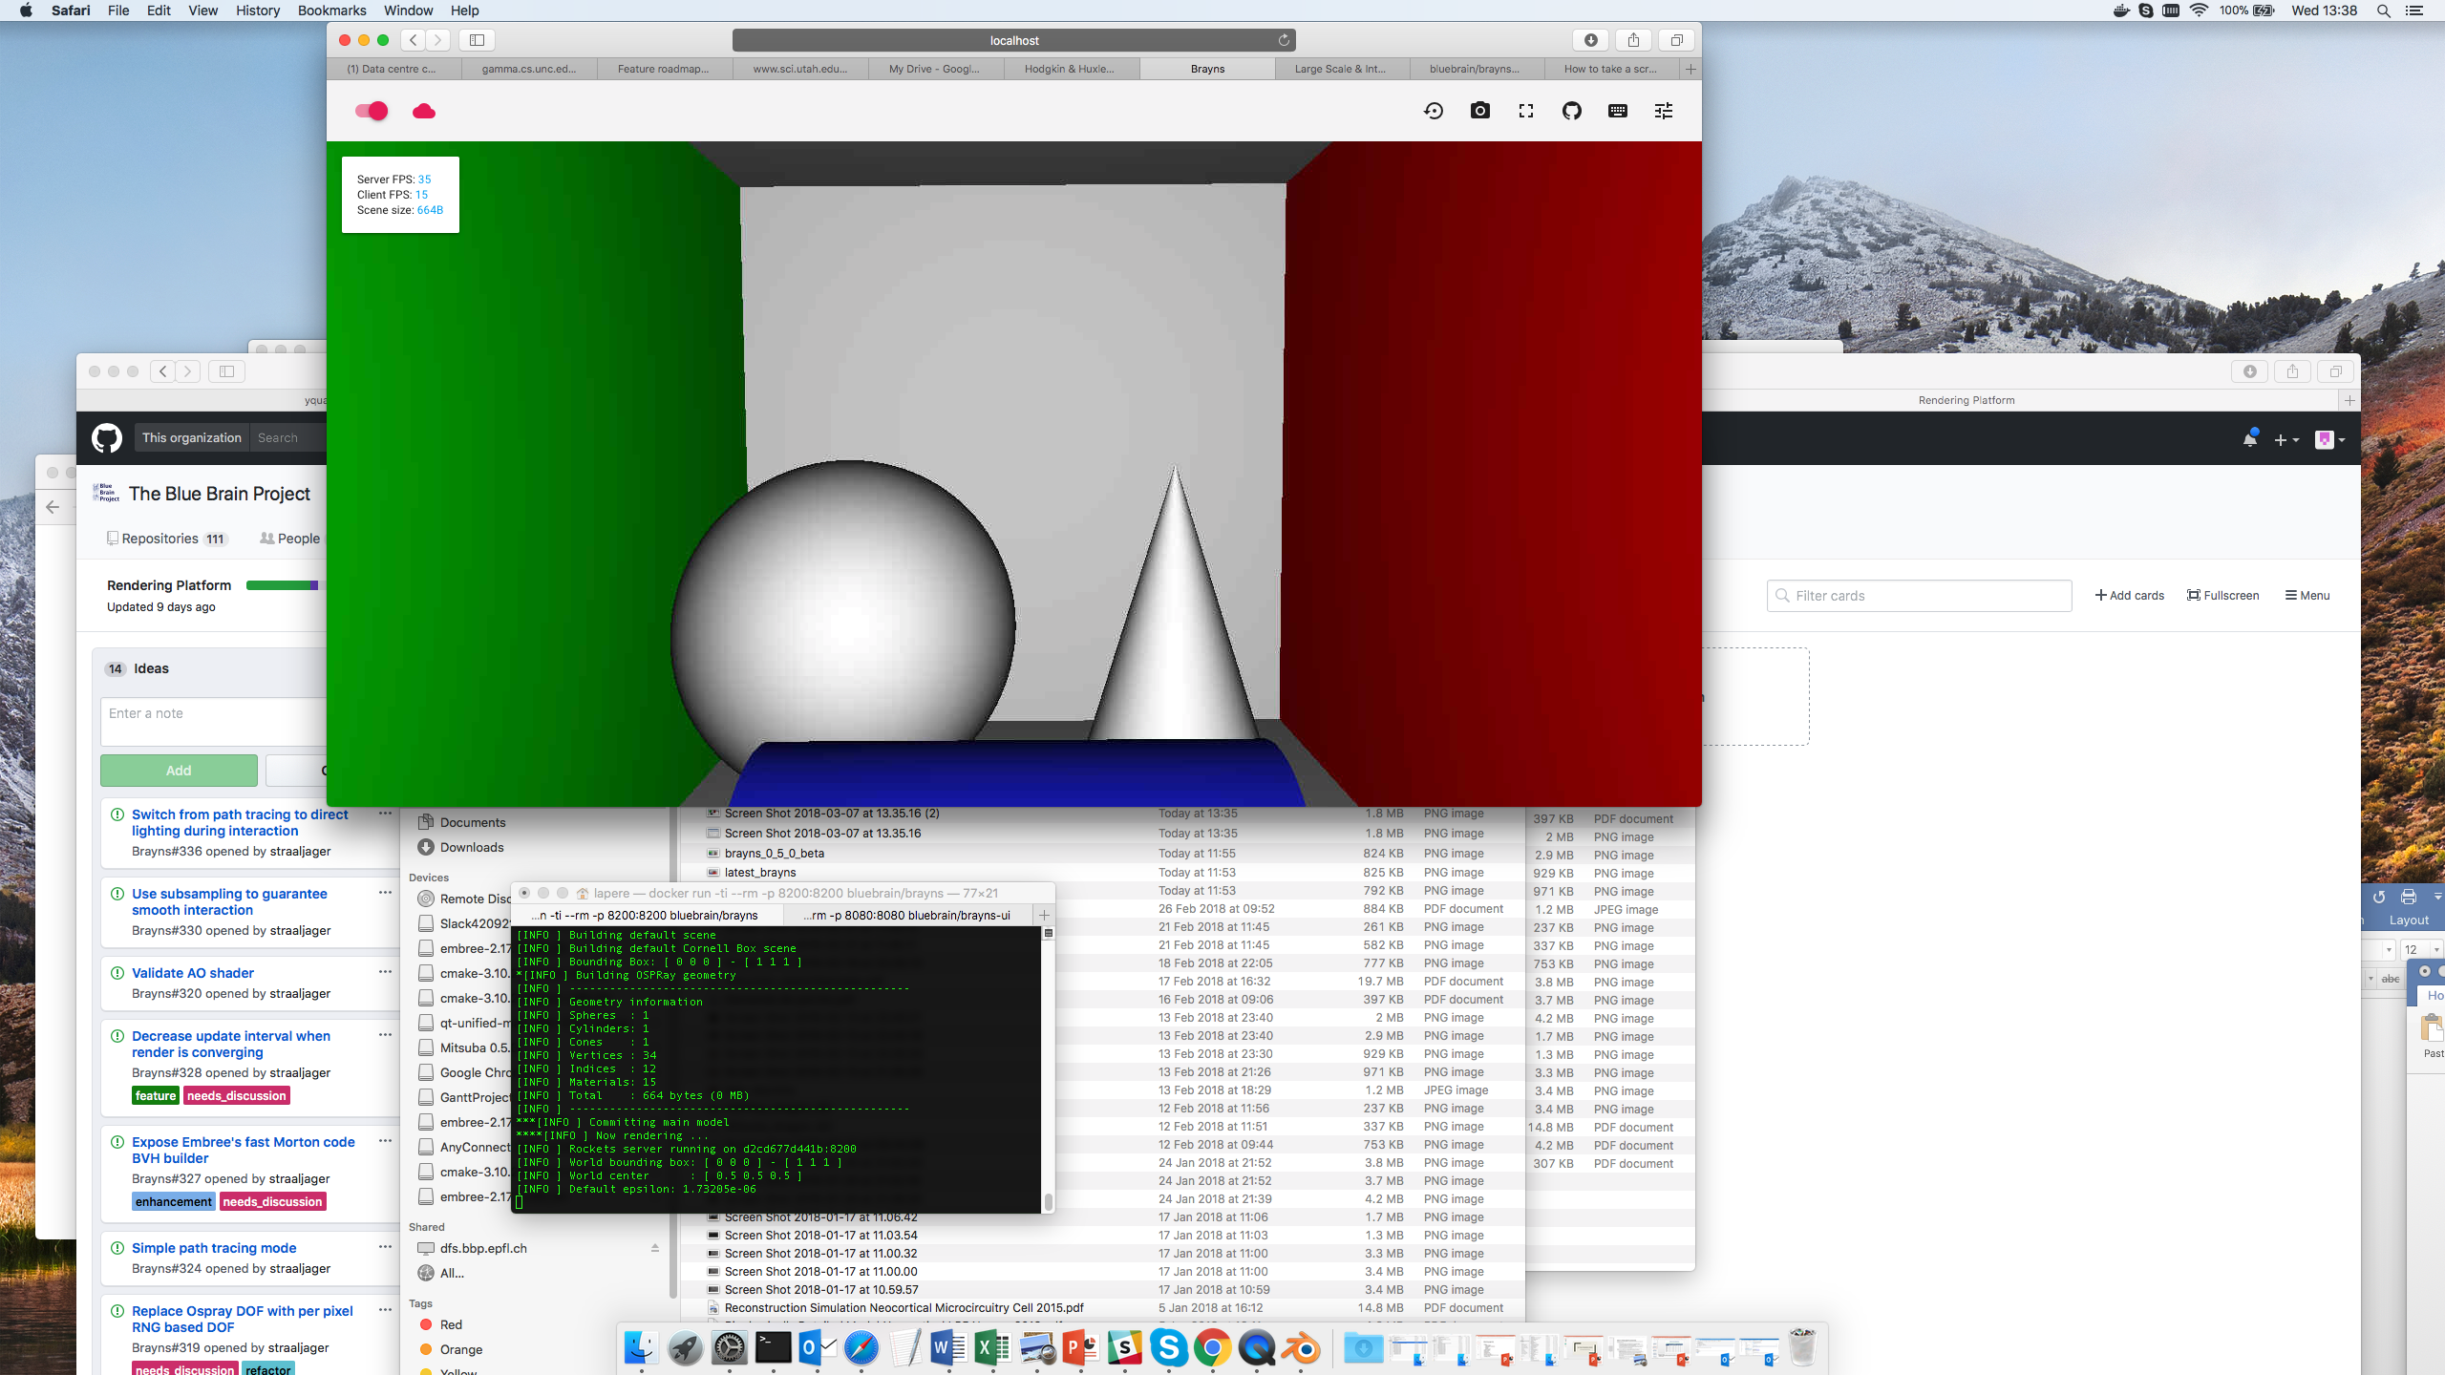Open 'Switch from path tracing to direct lighting' card
2445x1375 pixels.
click(240, 822)
